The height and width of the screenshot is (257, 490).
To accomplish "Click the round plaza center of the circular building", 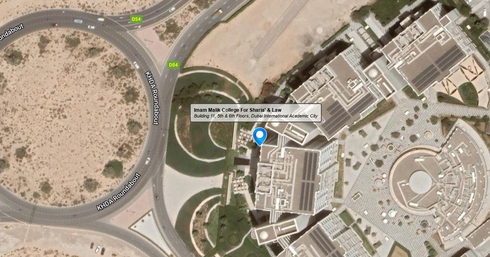I will (x=420, y=182).
